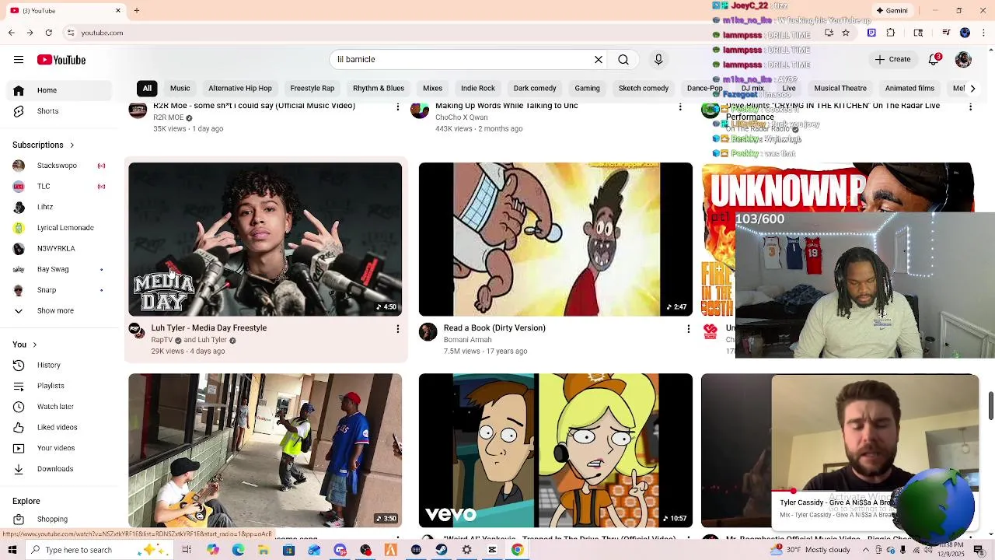Bookmark this page with the star icon
The image size is (995, 560).
point(846,33)
